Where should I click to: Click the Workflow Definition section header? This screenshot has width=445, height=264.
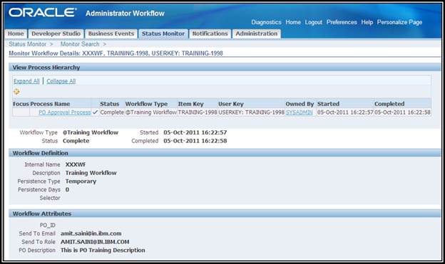point(225,153)
